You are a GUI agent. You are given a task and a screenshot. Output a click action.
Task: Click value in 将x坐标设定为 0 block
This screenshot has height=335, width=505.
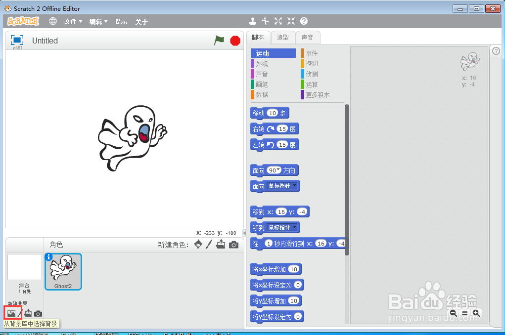[298, 285]
